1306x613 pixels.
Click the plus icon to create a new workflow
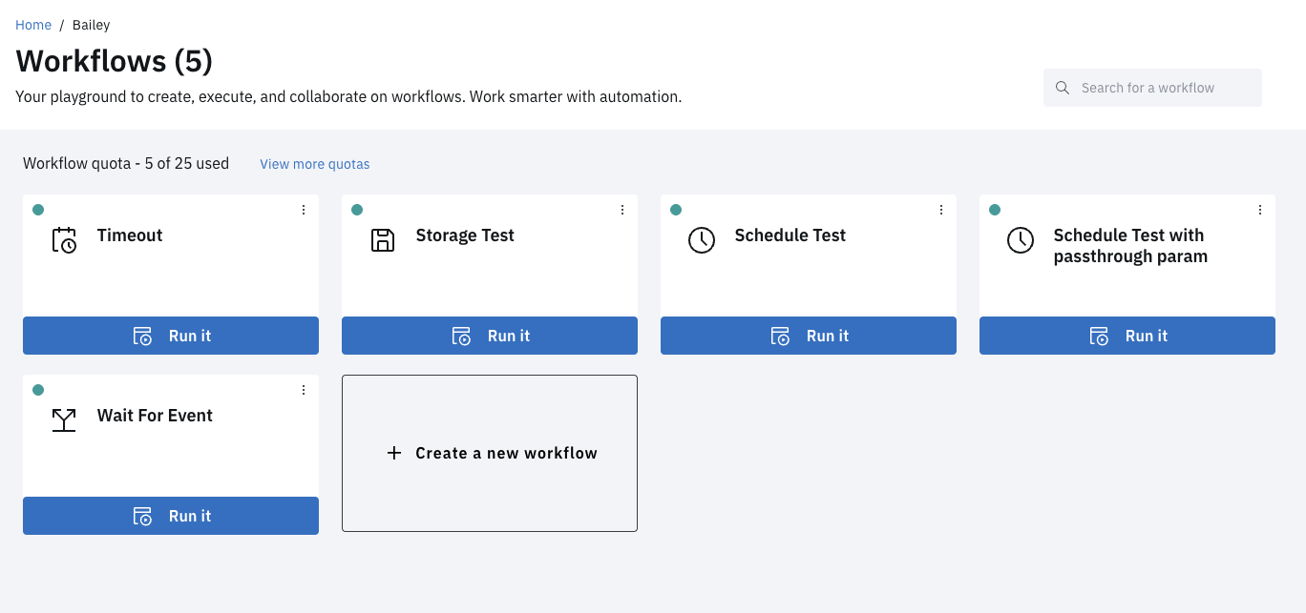(x=394, y=453)
